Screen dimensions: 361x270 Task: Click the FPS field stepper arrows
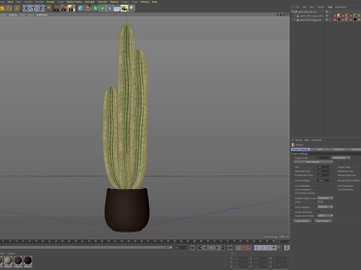[329, 167]
